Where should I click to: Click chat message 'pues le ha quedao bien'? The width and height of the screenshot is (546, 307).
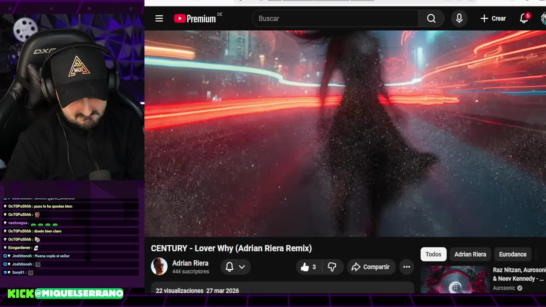pyautogui.click(x=53, y=206)
